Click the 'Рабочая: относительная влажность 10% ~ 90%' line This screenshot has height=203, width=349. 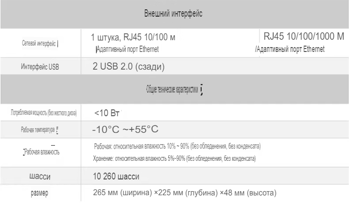[x=177, y=146]
